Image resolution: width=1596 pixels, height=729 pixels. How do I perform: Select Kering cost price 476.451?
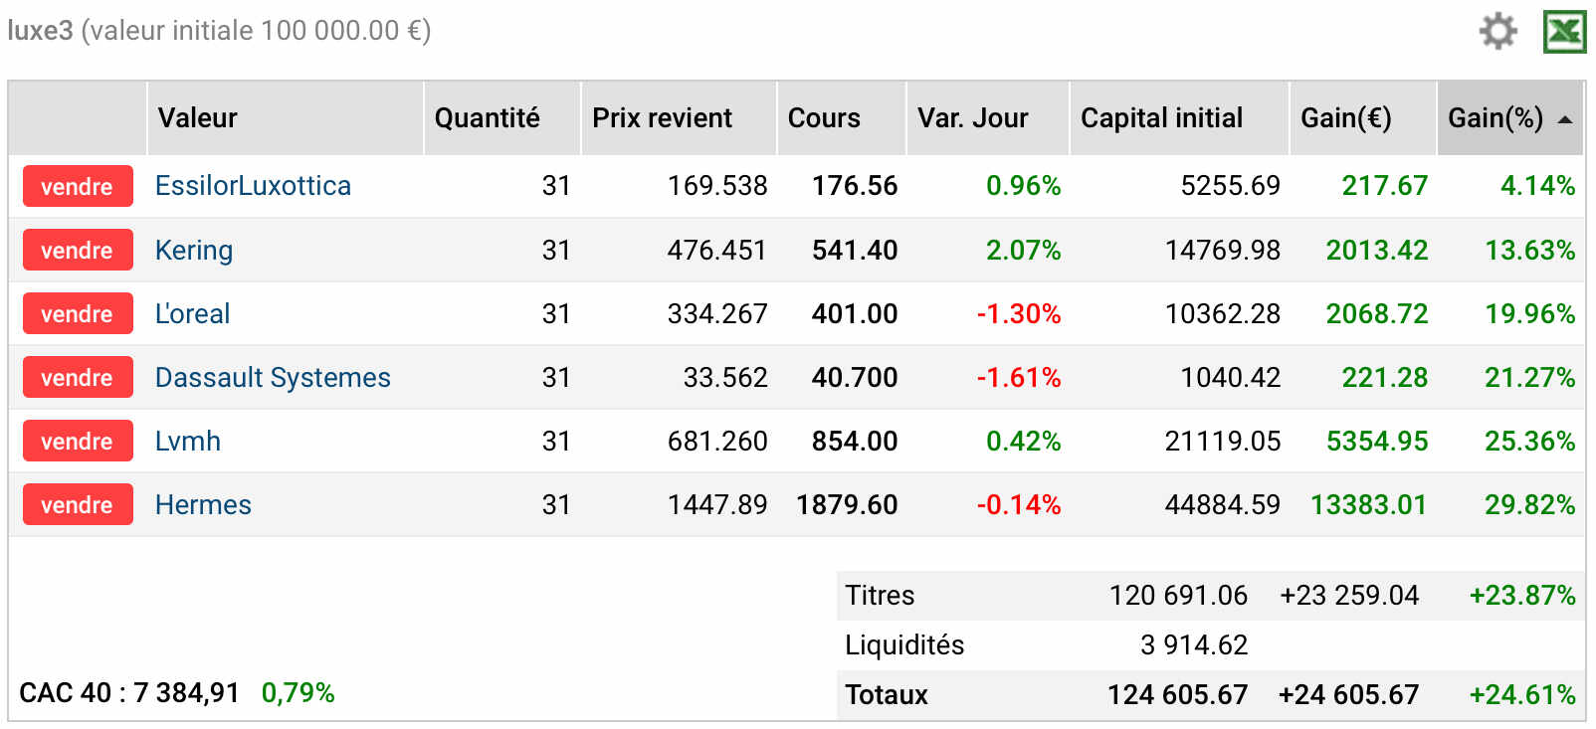coord(717,250)
